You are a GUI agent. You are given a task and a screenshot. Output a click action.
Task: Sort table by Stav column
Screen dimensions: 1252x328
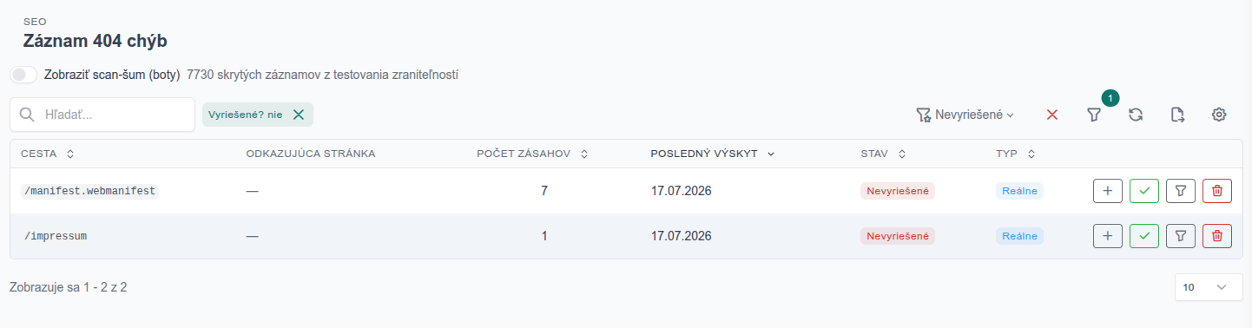[x=884, y=154]
